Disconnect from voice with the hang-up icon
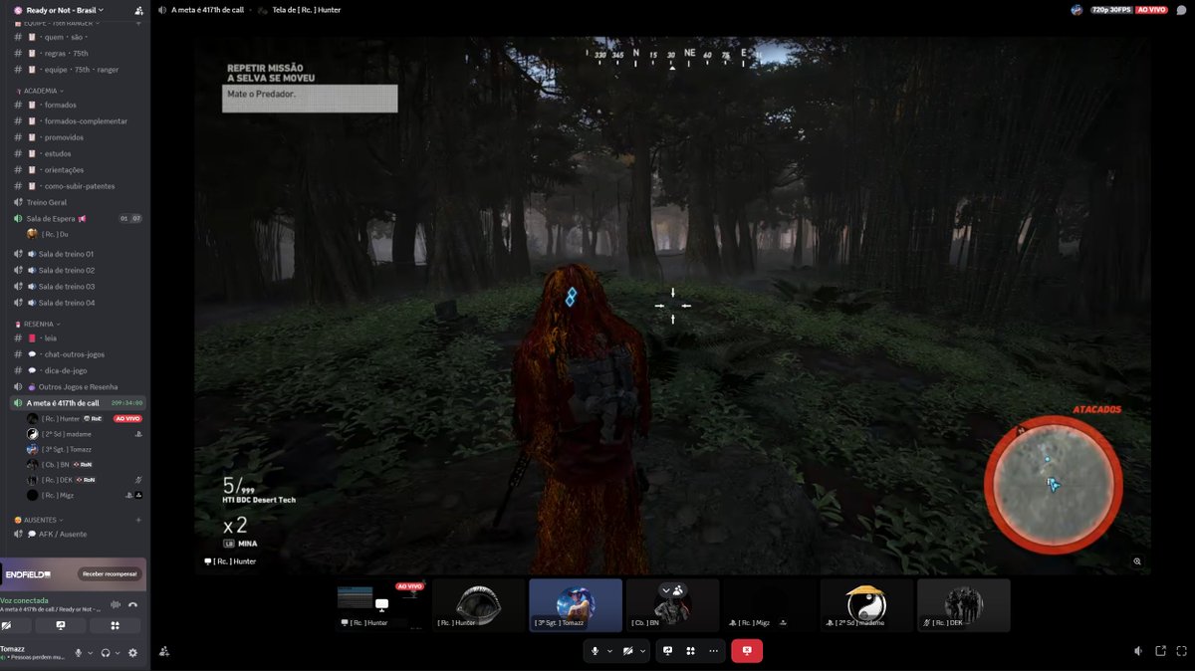Viewport: 1195px width, 671px height. 132,604
